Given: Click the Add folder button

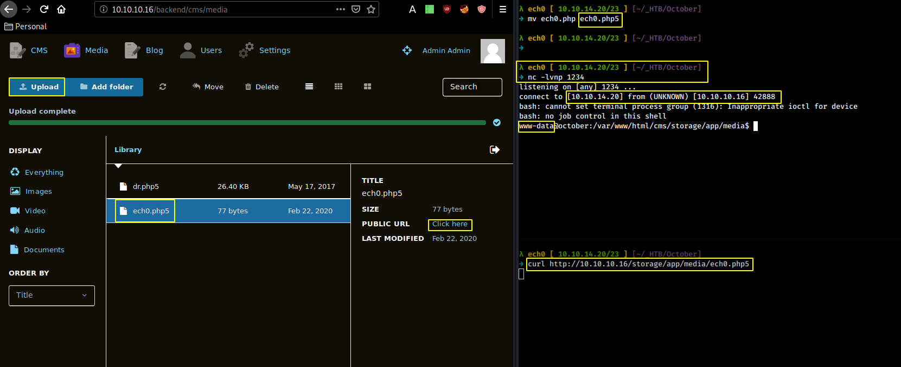Looking at the screenshot, I should coord(106,87).
